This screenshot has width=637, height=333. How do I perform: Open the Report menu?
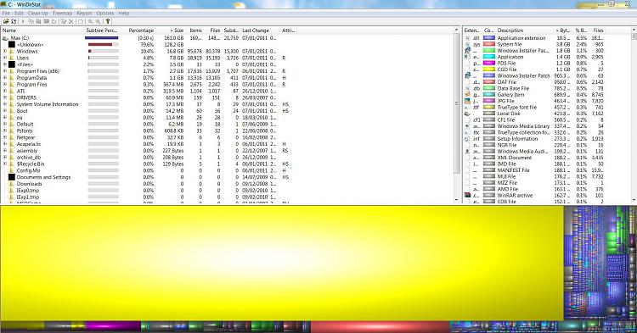[84, 14]
